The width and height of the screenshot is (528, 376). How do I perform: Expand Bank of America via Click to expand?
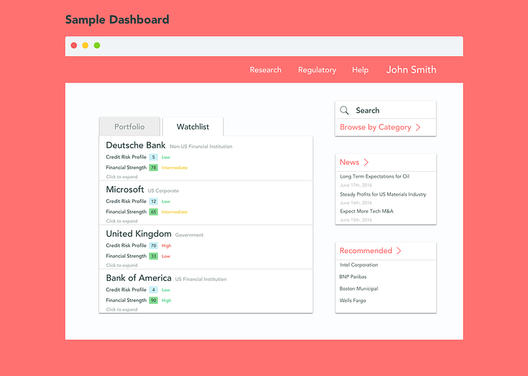(121, 309)
